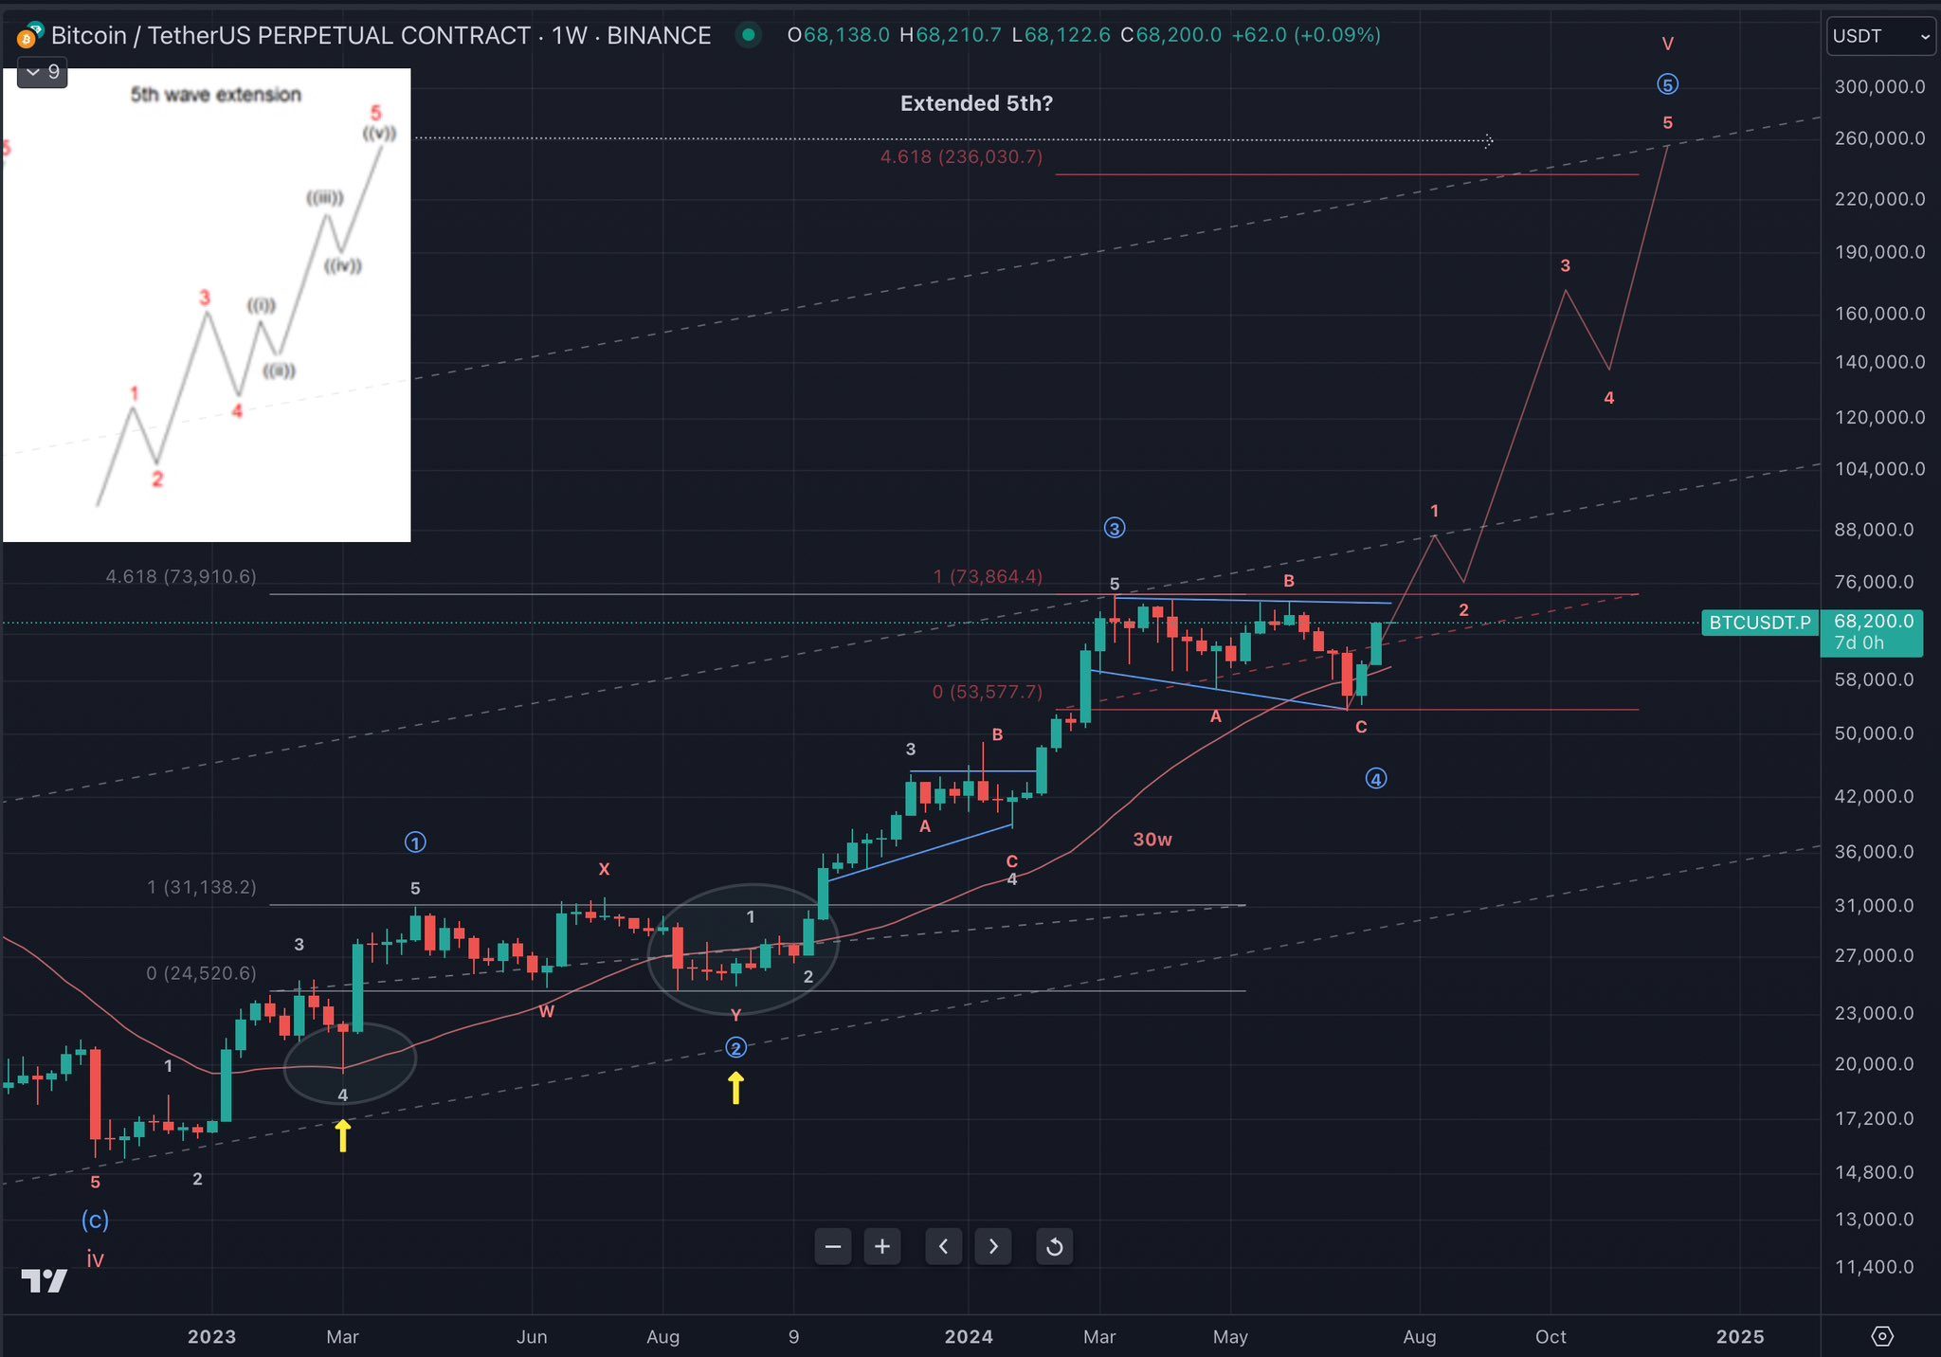Image resolution: width=1941 pixels, height=1357 pixels.
Task: Reset chart view with circular arrow
Action: [x=1054, y=1246]
